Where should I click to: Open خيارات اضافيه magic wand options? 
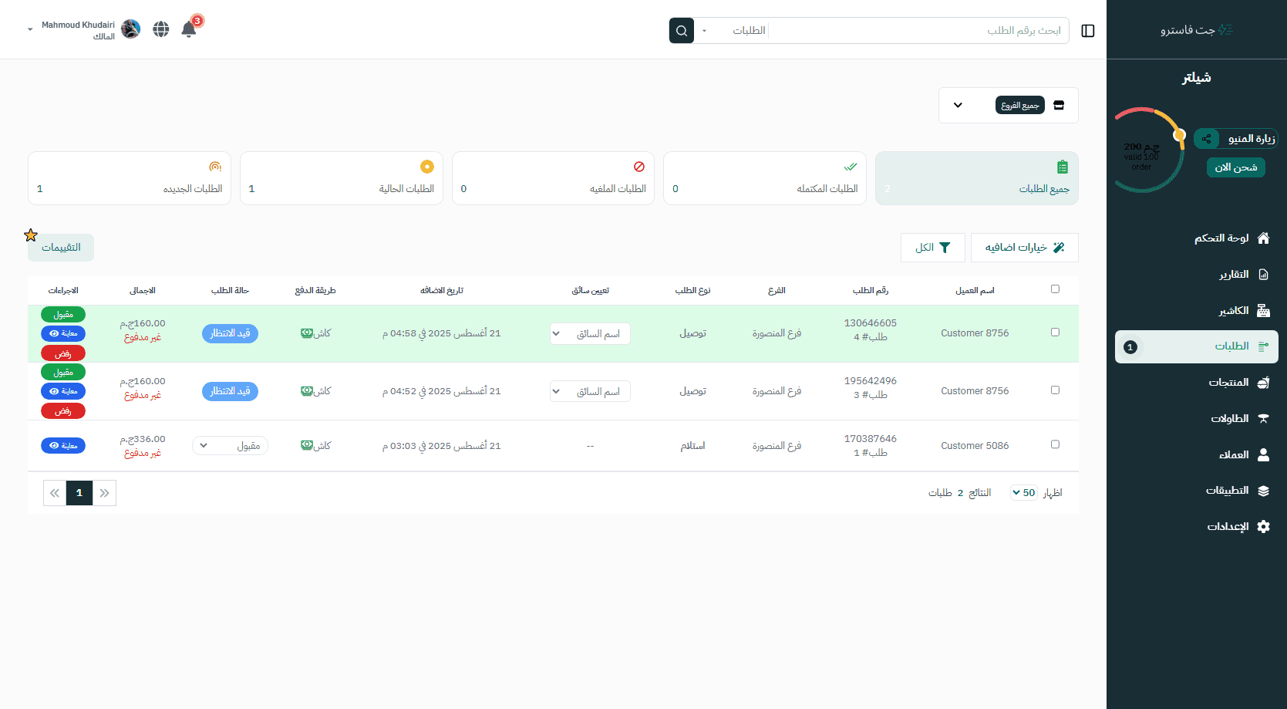point(1024,248)
